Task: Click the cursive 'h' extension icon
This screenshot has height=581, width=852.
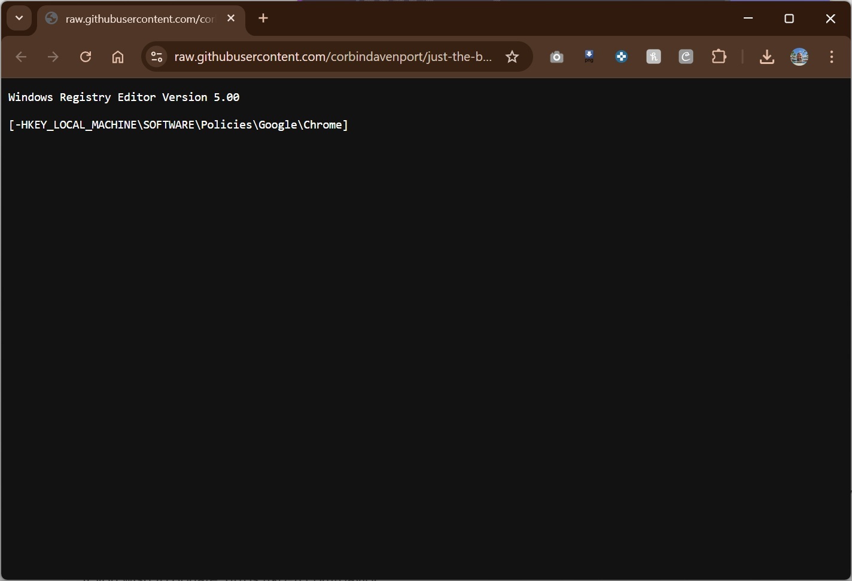Action: click(653, 57)
